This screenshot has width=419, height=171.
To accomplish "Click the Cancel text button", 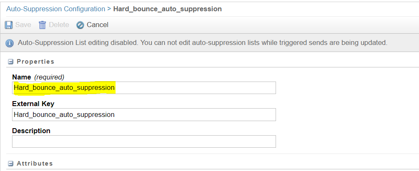I will pyautogui.click(x=97, y=25).
